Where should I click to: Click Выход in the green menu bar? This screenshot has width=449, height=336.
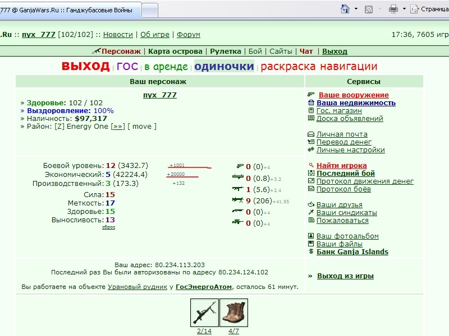[x=335, y=52]
